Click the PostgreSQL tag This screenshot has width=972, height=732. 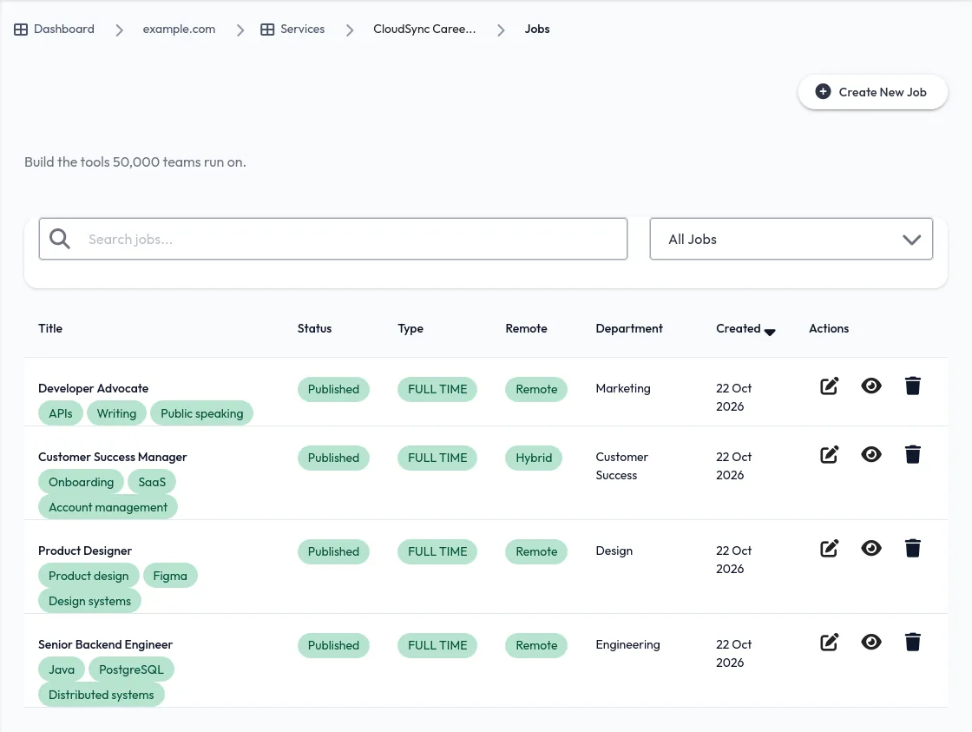coord(131,669)
